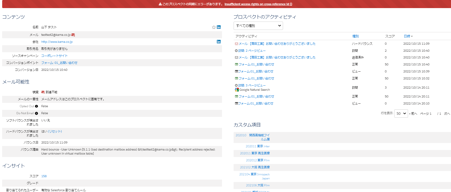
Task: Go to the previous page with 前へ
Action: (413, 114)
